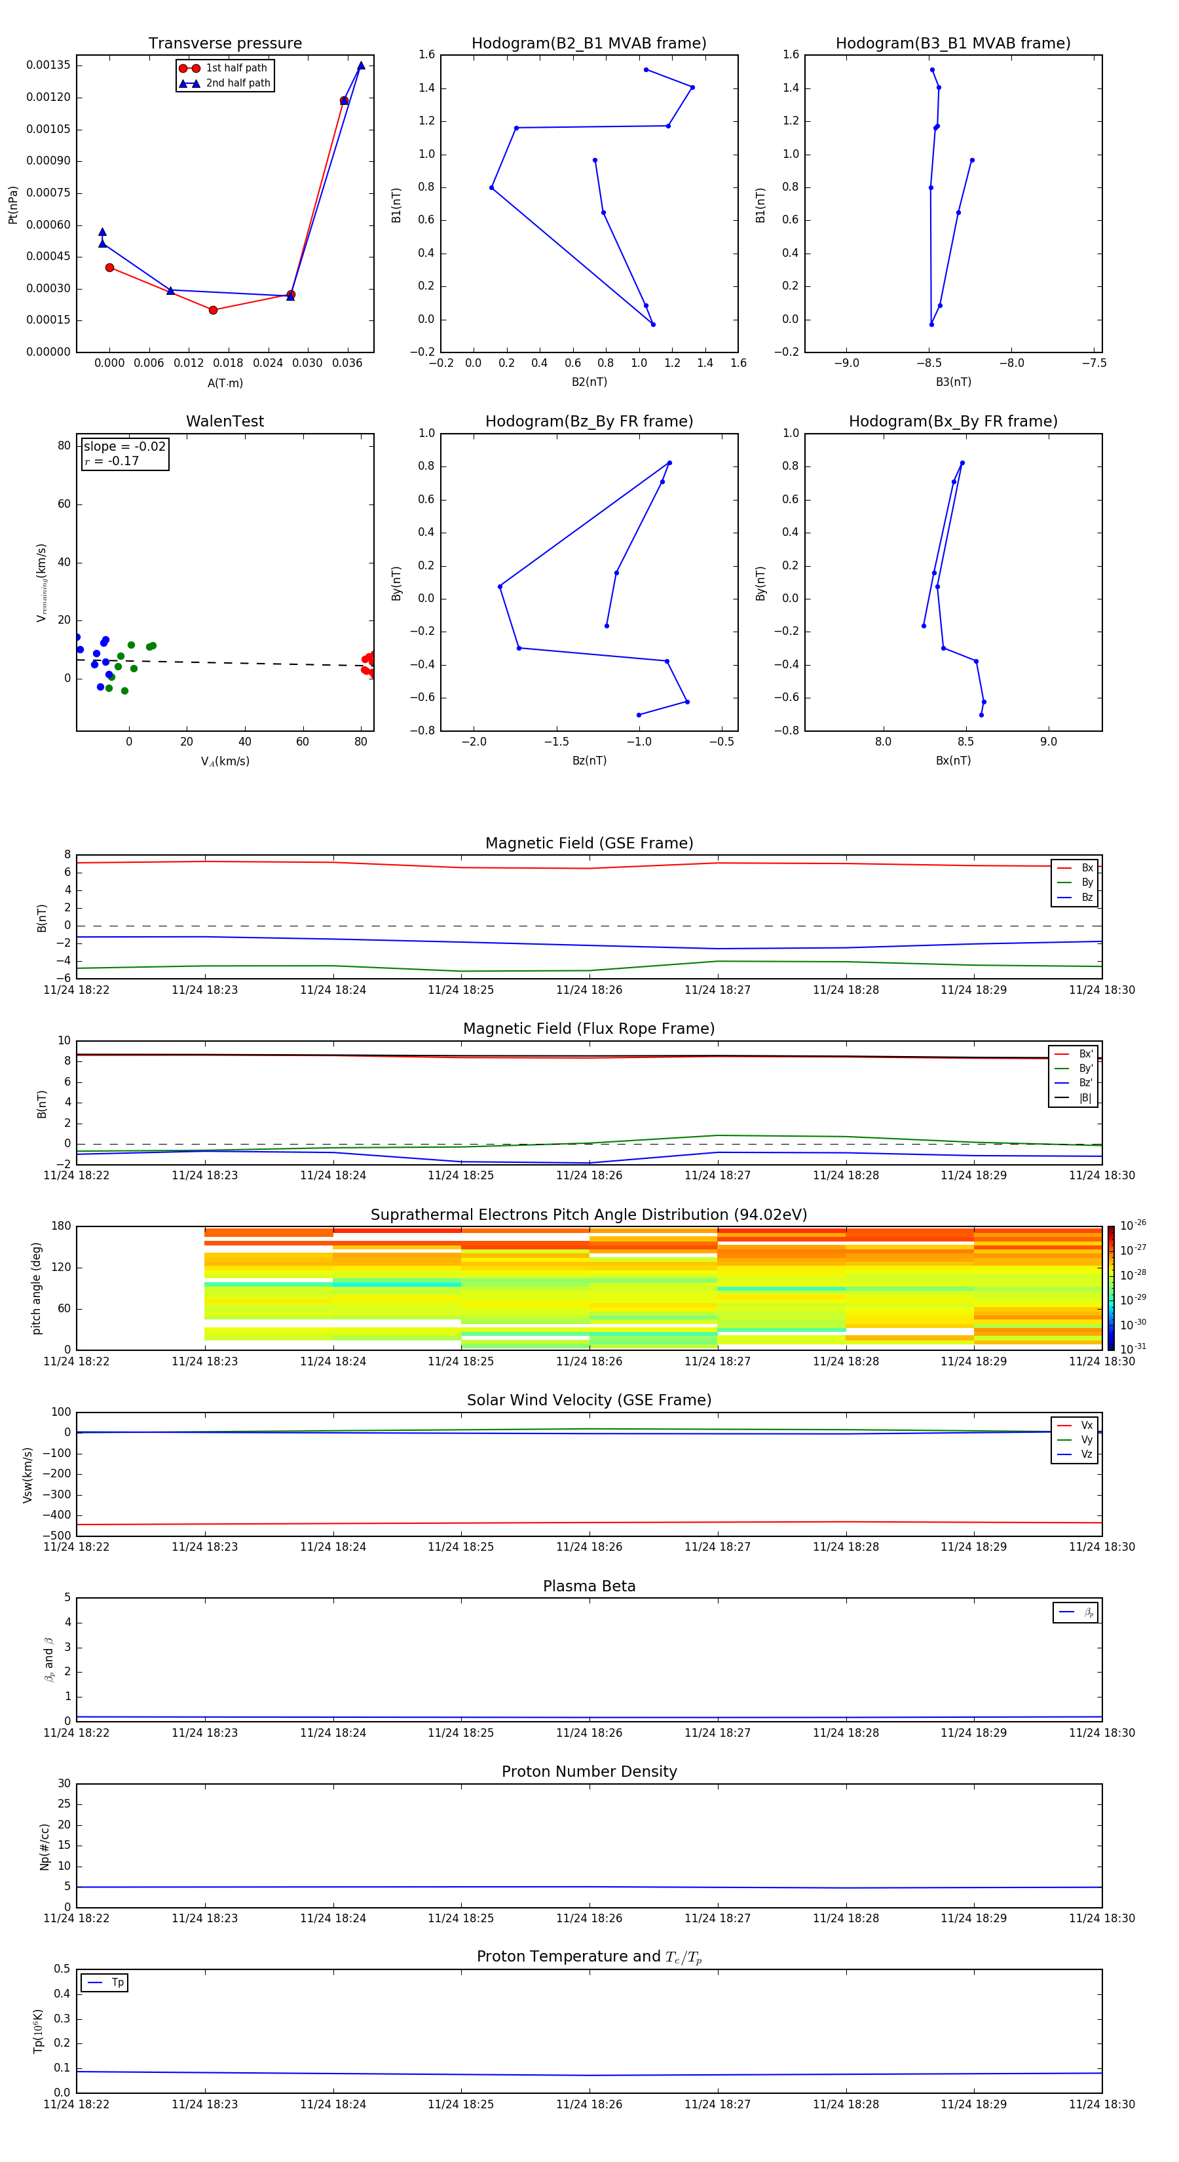Viewport: 1179px width, 2162px height.
Task: Click the 'Pt(nPa)' y-axis label
Action: (x=12, y=205)
